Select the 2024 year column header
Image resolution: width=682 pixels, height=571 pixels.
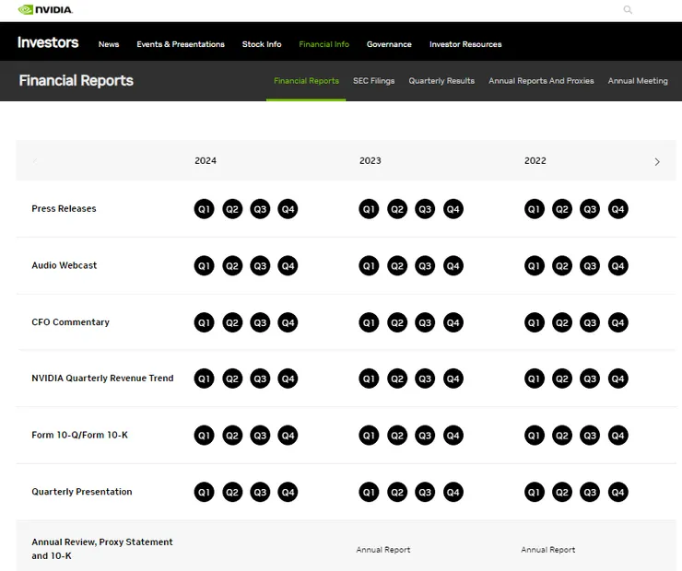[x=206, y=161]
